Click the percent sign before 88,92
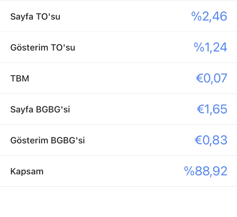Viewport: 237px width, 217px height. click(189, 171)
